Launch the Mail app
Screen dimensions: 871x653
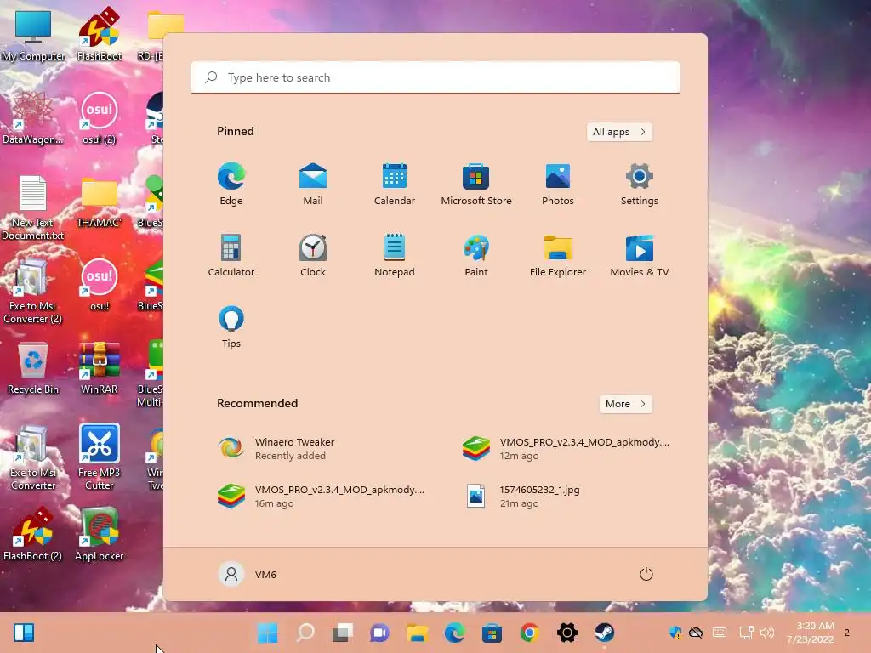tap(313, 185)
